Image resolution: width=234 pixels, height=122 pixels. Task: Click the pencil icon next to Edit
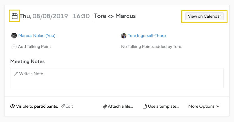coord(63,106)
